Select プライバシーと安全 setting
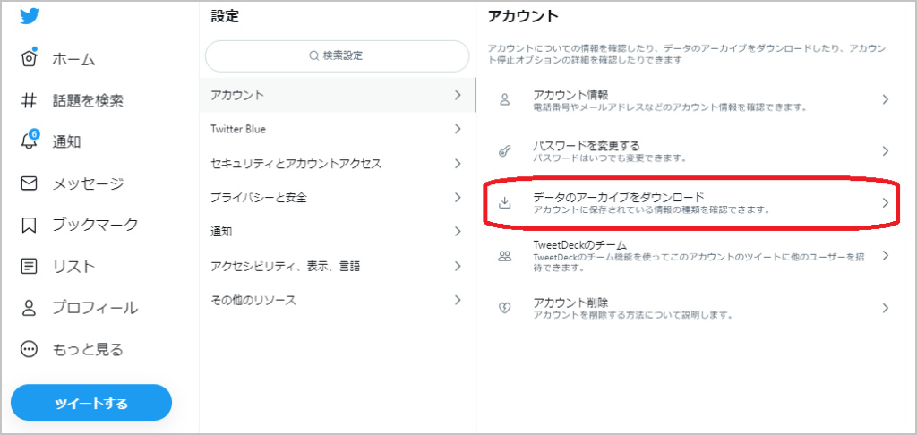The width and height of the screenshot is (917, 435). tap(338, 198)
